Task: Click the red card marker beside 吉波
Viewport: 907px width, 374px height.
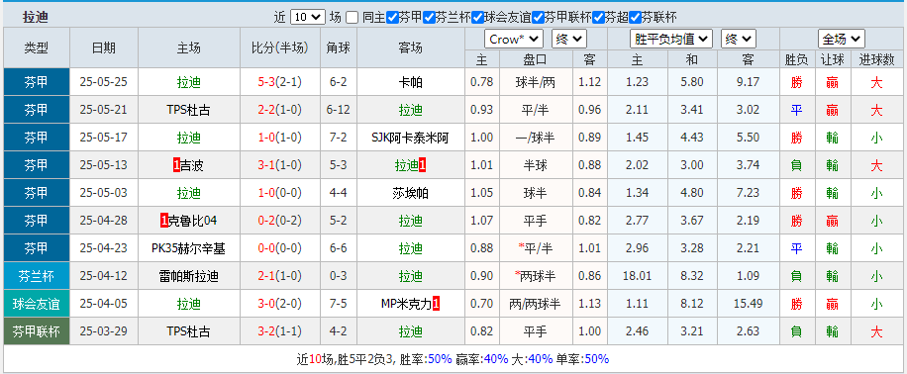Action: pos(176,165)
